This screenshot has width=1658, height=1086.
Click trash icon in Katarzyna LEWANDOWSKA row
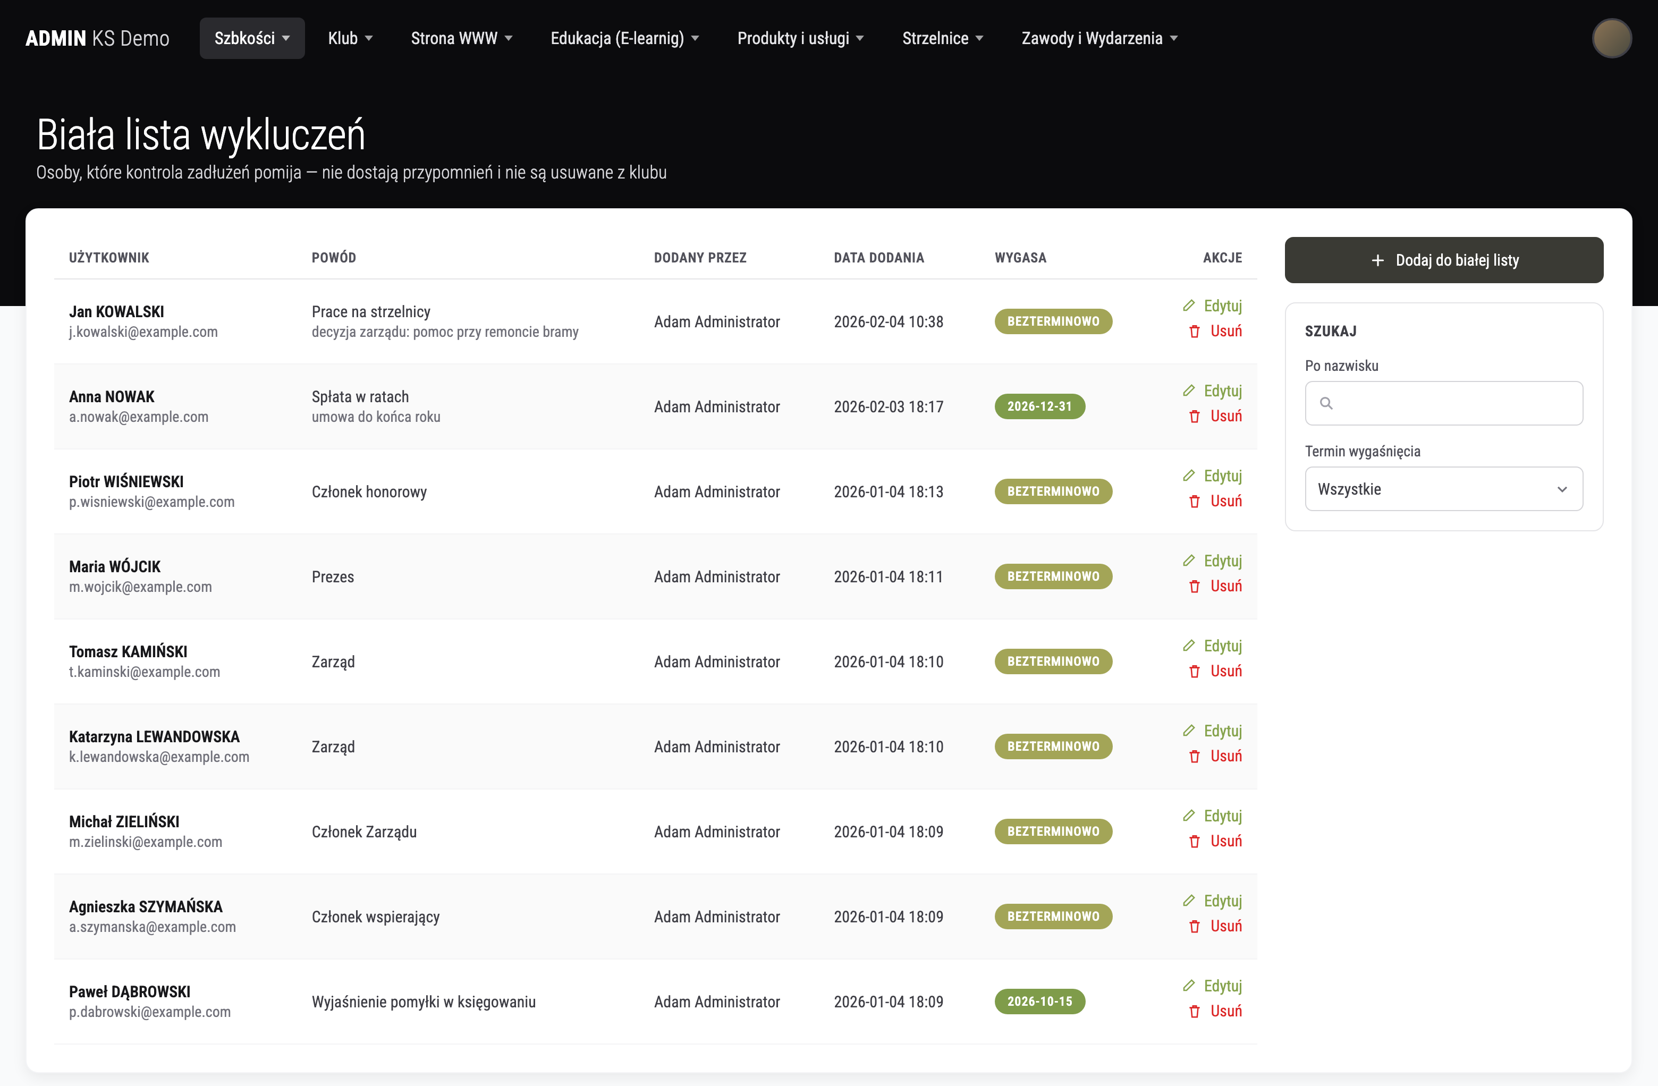click(x=1194, y=757)
